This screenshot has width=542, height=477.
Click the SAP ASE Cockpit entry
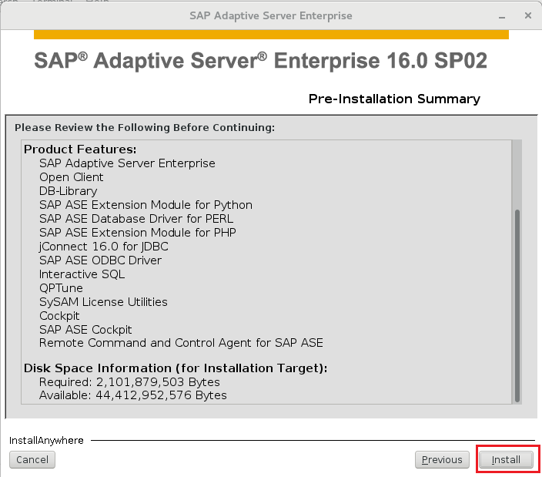click(85, 329)
